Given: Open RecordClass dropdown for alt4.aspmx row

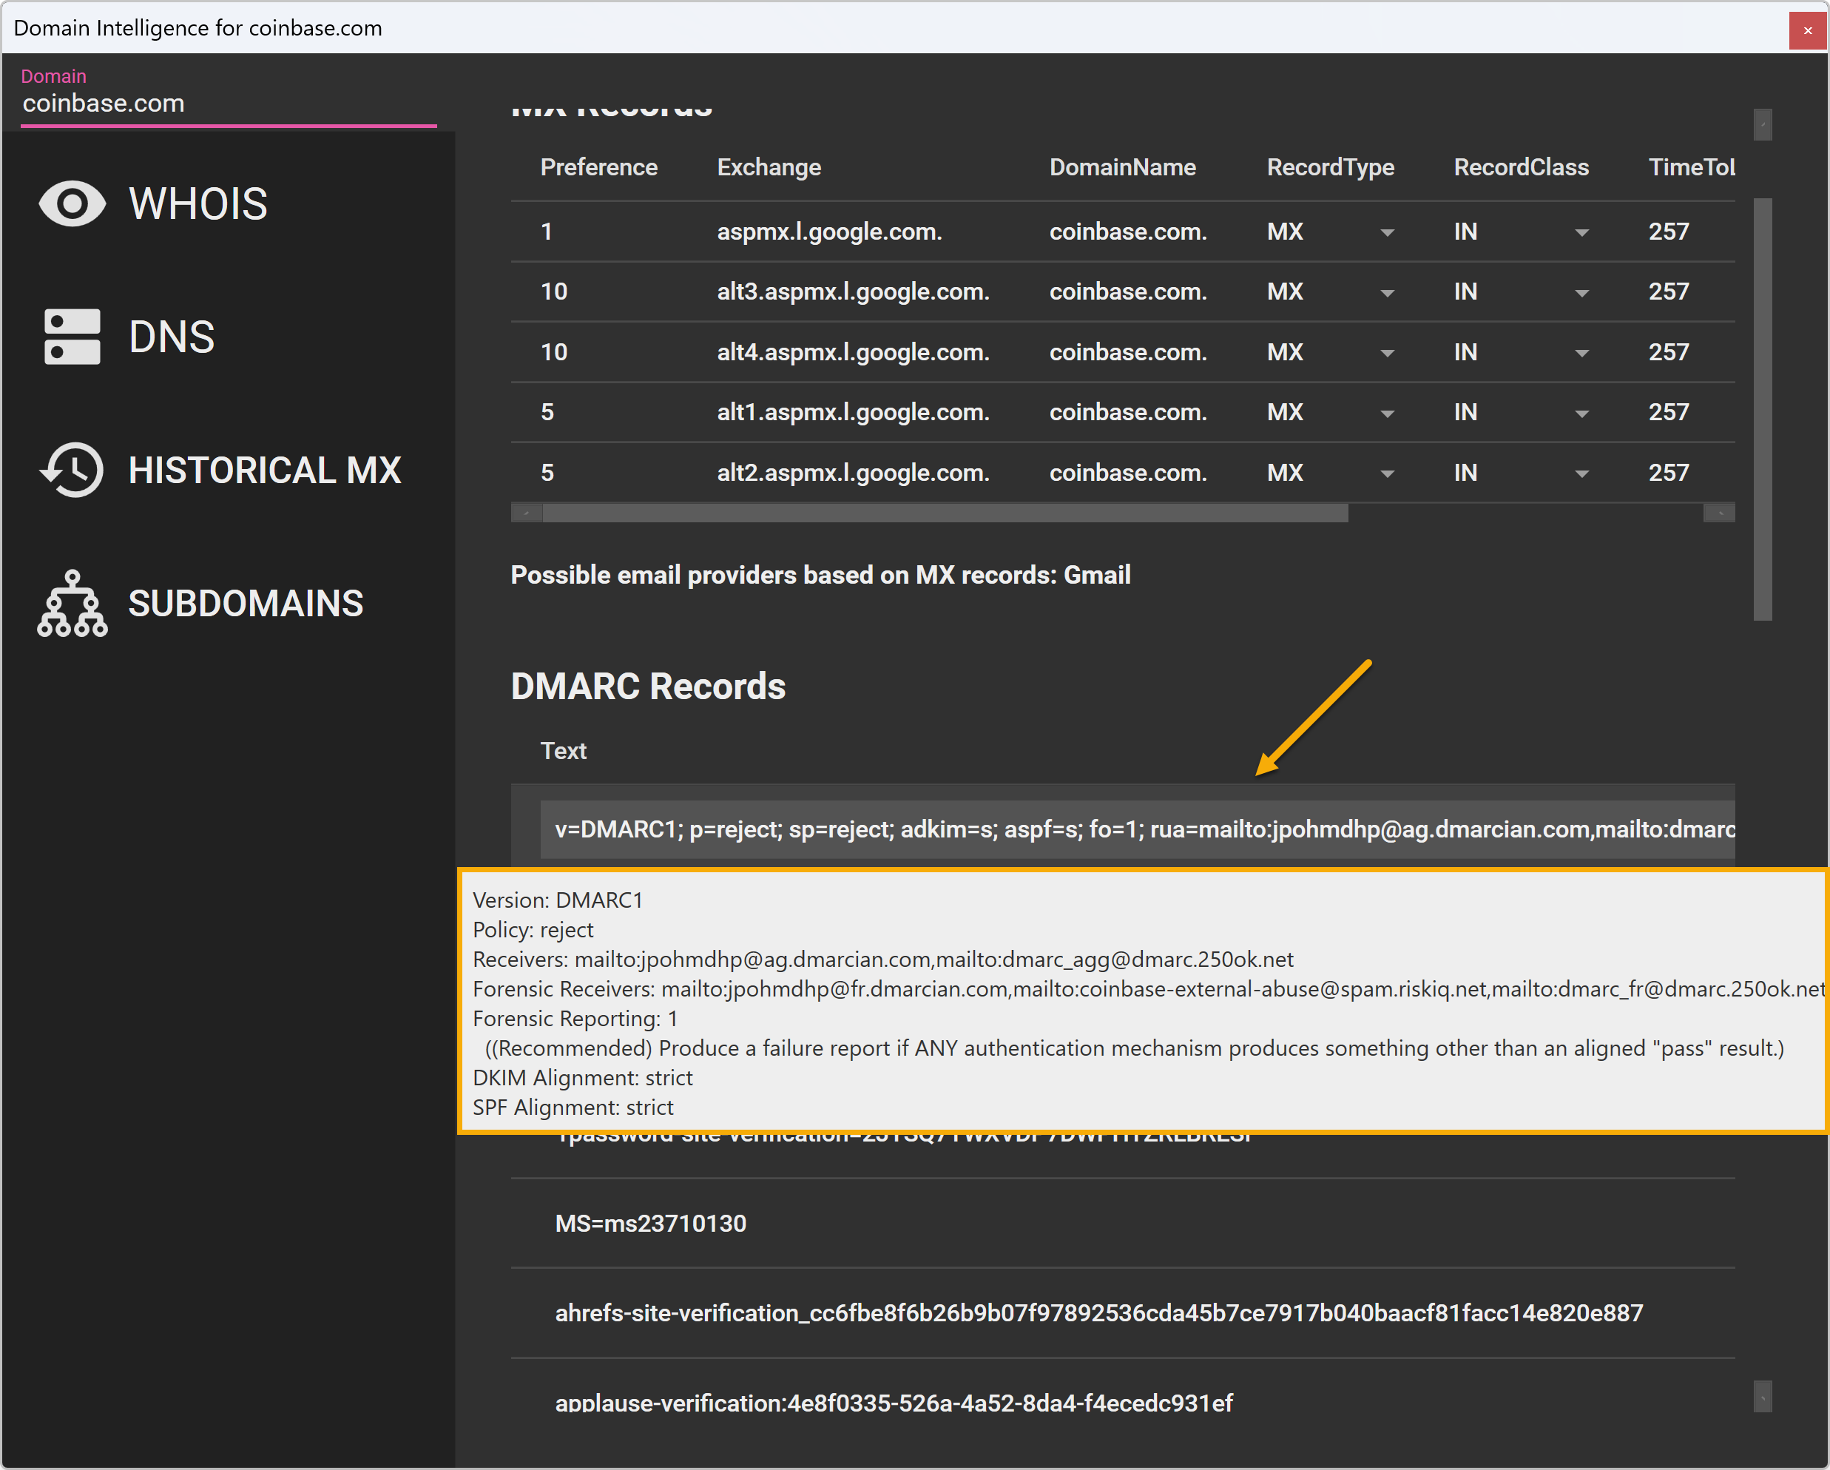Looking at the screenshot, I should coord(1581,353).
